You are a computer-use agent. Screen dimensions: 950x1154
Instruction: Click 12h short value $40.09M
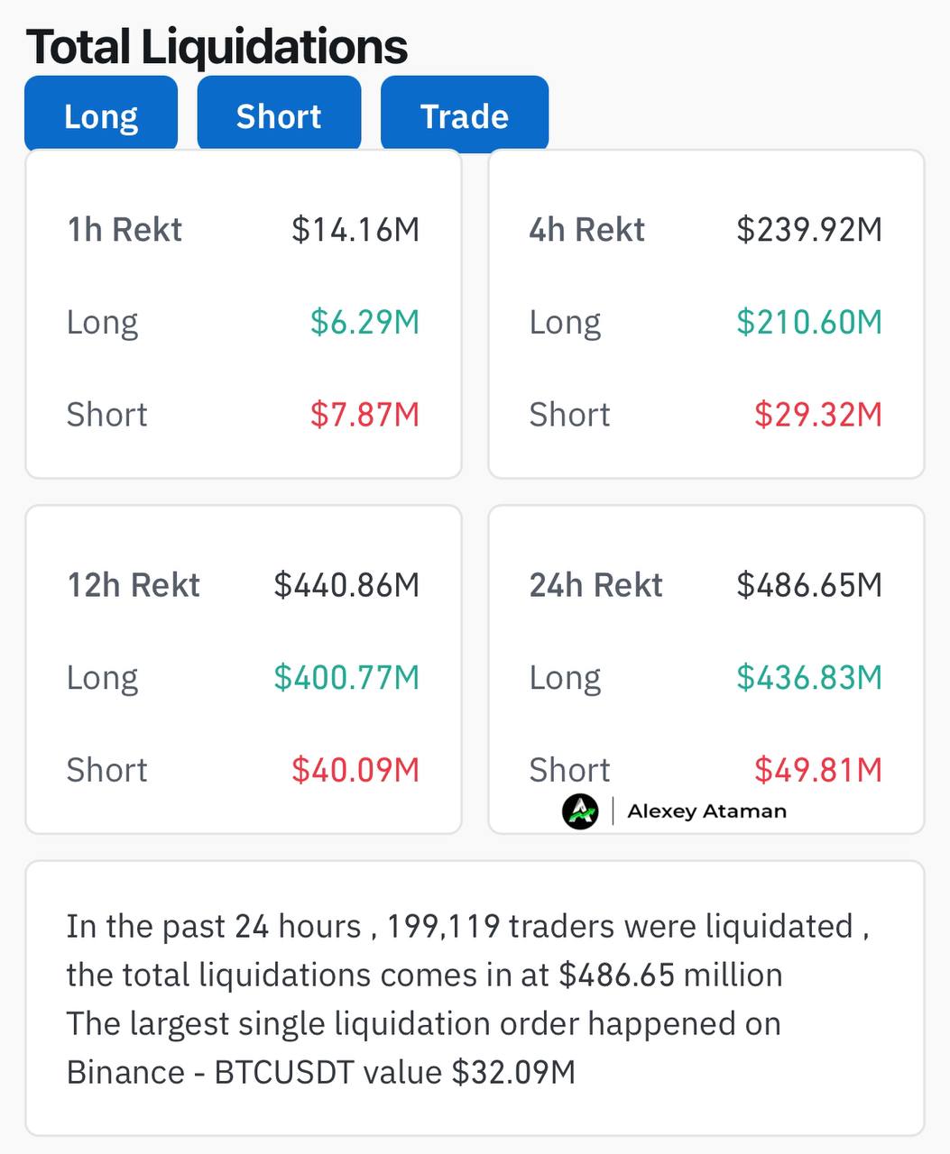point(355,770)
